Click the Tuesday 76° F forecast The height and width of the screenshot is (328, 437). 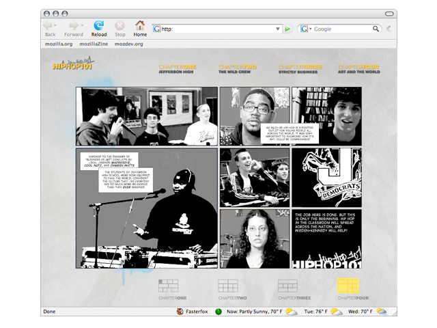(315, 312)
